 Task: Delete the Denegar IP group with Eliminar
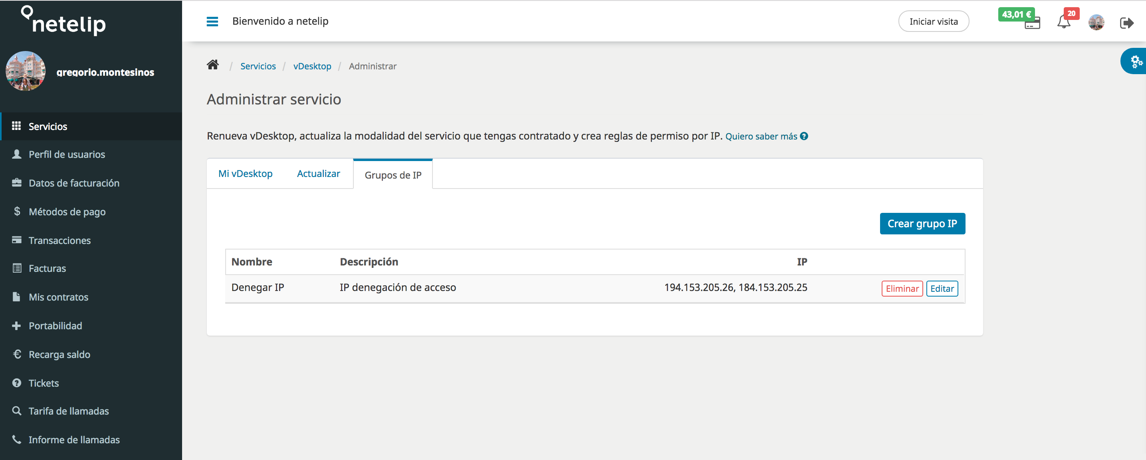click(902, 289)
